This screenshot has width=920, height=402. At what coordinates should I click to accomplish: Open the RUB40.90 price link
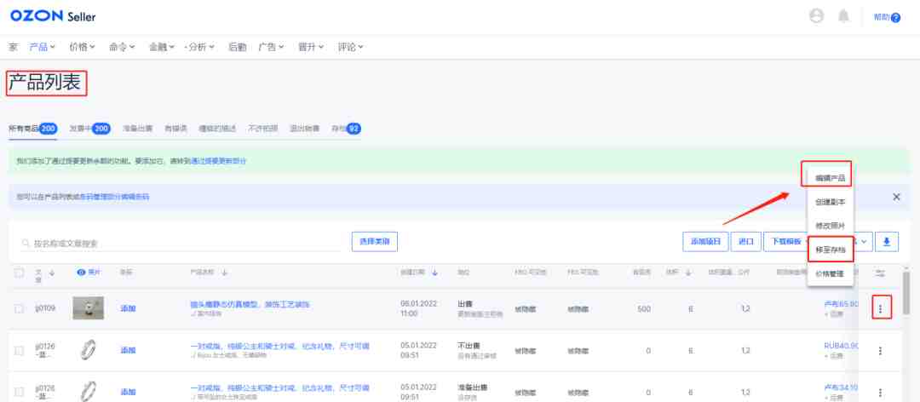point(842,346)
